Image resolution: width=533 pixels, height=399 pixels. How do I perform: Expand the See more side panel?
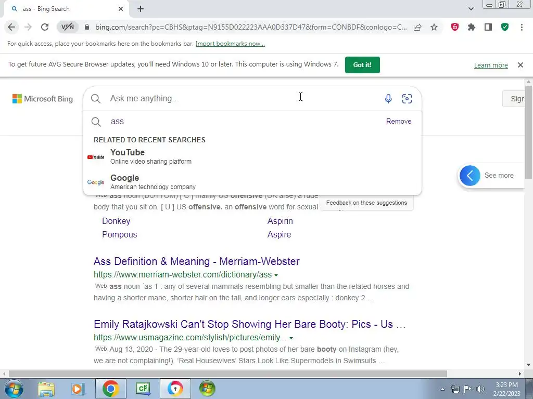[x=470, y=176]
